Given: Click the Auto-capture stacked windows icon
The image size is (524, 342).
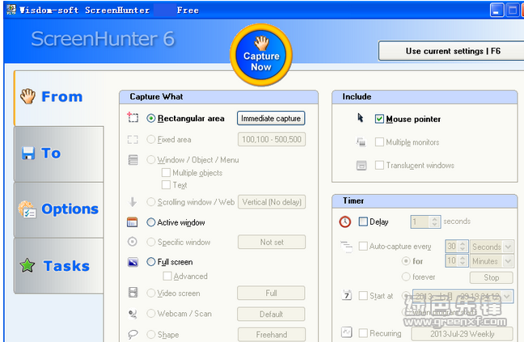Looking at the screenshot, I should (346, 247).
